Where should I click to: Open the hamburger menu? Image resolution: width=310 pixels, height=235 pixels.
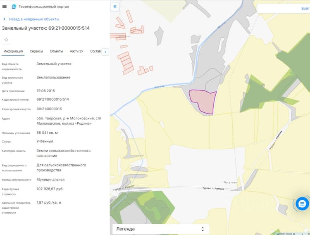(x=5, y=7)
